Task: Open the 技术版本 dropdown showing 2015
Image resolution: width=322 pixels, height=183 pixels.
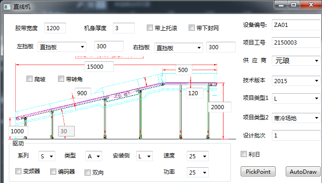Action: pos(296,81)
